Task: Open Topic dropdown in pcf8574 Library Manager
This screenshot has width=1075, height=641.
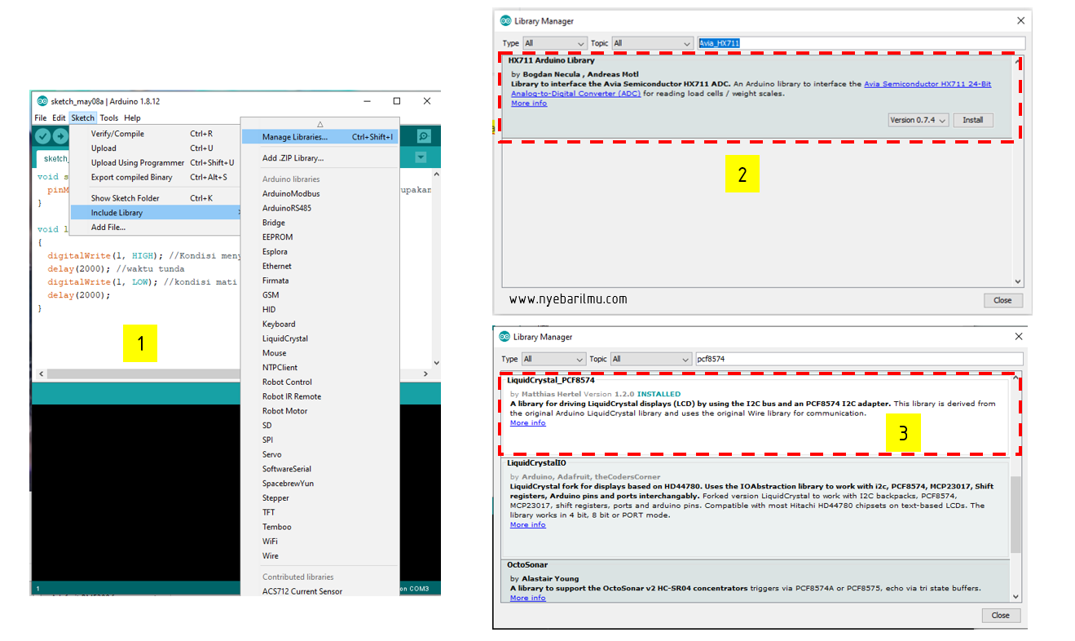Action: [x=651, y=359]
